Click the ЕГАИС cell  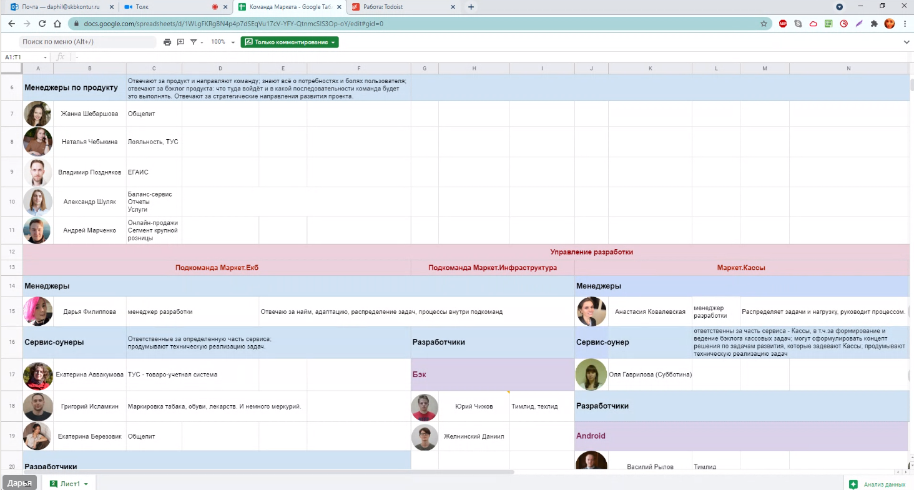(x=154, y=172)
